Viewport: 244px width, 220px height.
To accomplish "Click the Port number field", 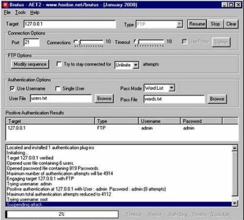I will (32, 42).
